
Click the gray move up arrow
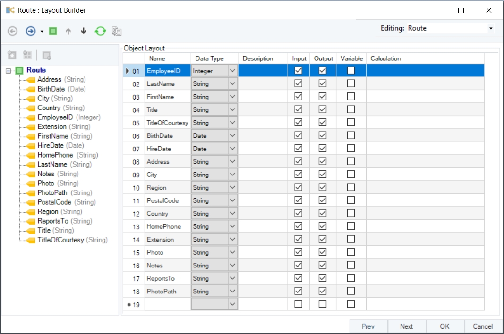pyautogui.click(x=68, y=31)
